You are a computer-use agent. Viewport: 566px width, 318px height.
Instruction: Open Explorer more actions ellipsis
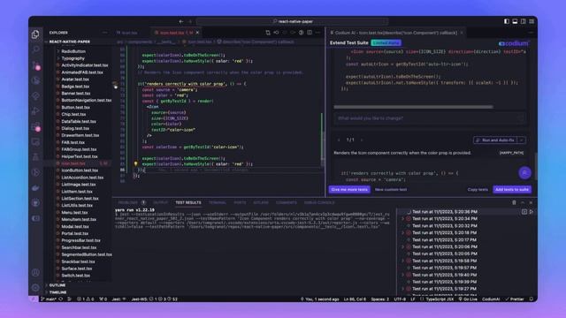104,33
